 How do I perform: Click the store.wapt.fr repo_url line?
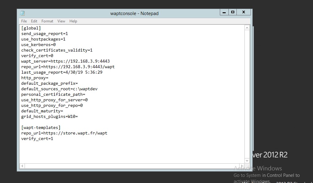[64, 133]
